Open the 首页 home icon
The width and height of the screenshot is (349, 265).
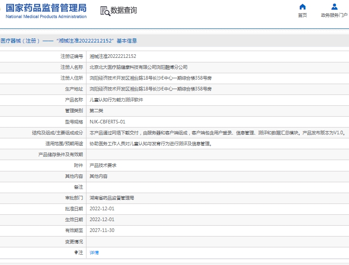click(x=302, y=7)
